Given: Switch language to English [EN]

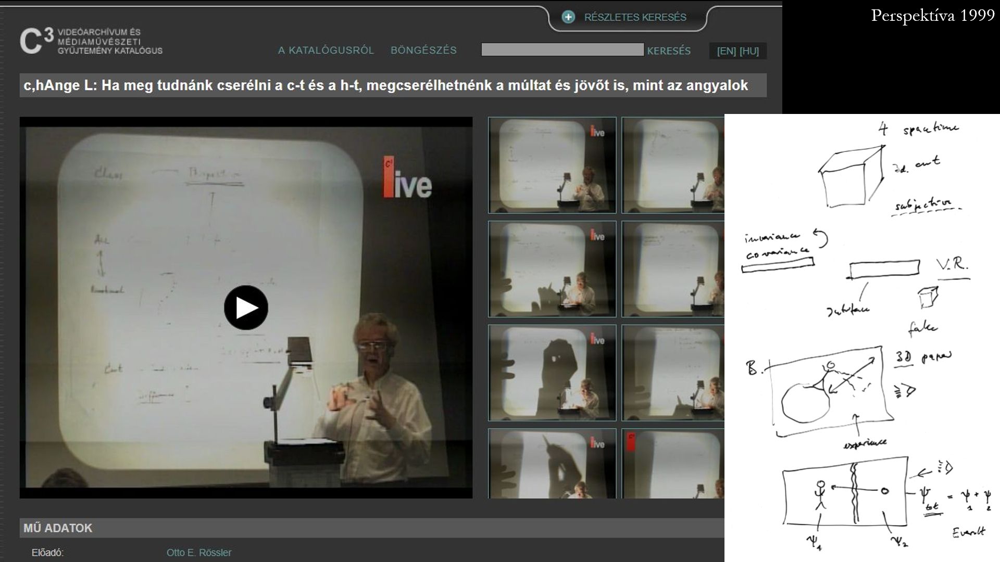Looking at the screenshot, I should tap(727, 51).
